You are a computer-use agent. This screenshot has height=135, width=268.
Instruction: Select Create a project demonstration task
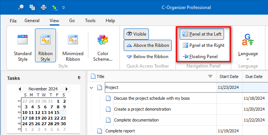click(142, 109)
